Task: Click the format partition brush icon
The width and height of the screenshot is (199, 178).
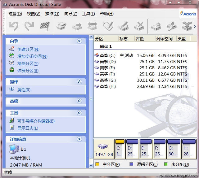Action: point(124,26)
